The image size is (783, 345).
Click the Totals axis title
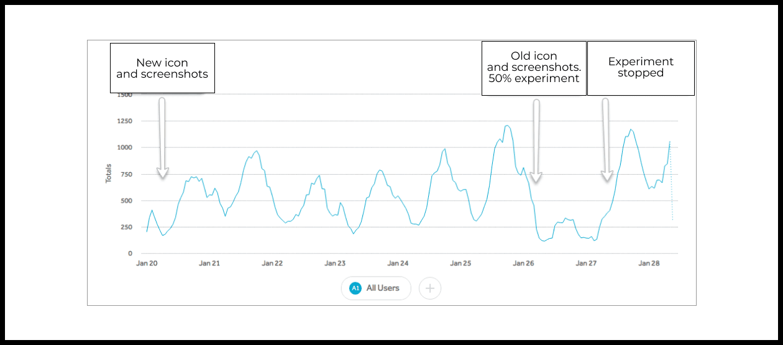(108, 173)
